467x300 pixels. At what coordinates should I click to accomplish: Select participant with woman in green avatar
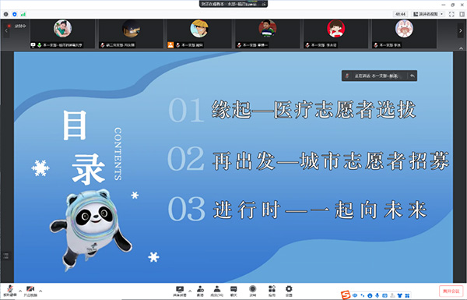click(x=62, y=29)
